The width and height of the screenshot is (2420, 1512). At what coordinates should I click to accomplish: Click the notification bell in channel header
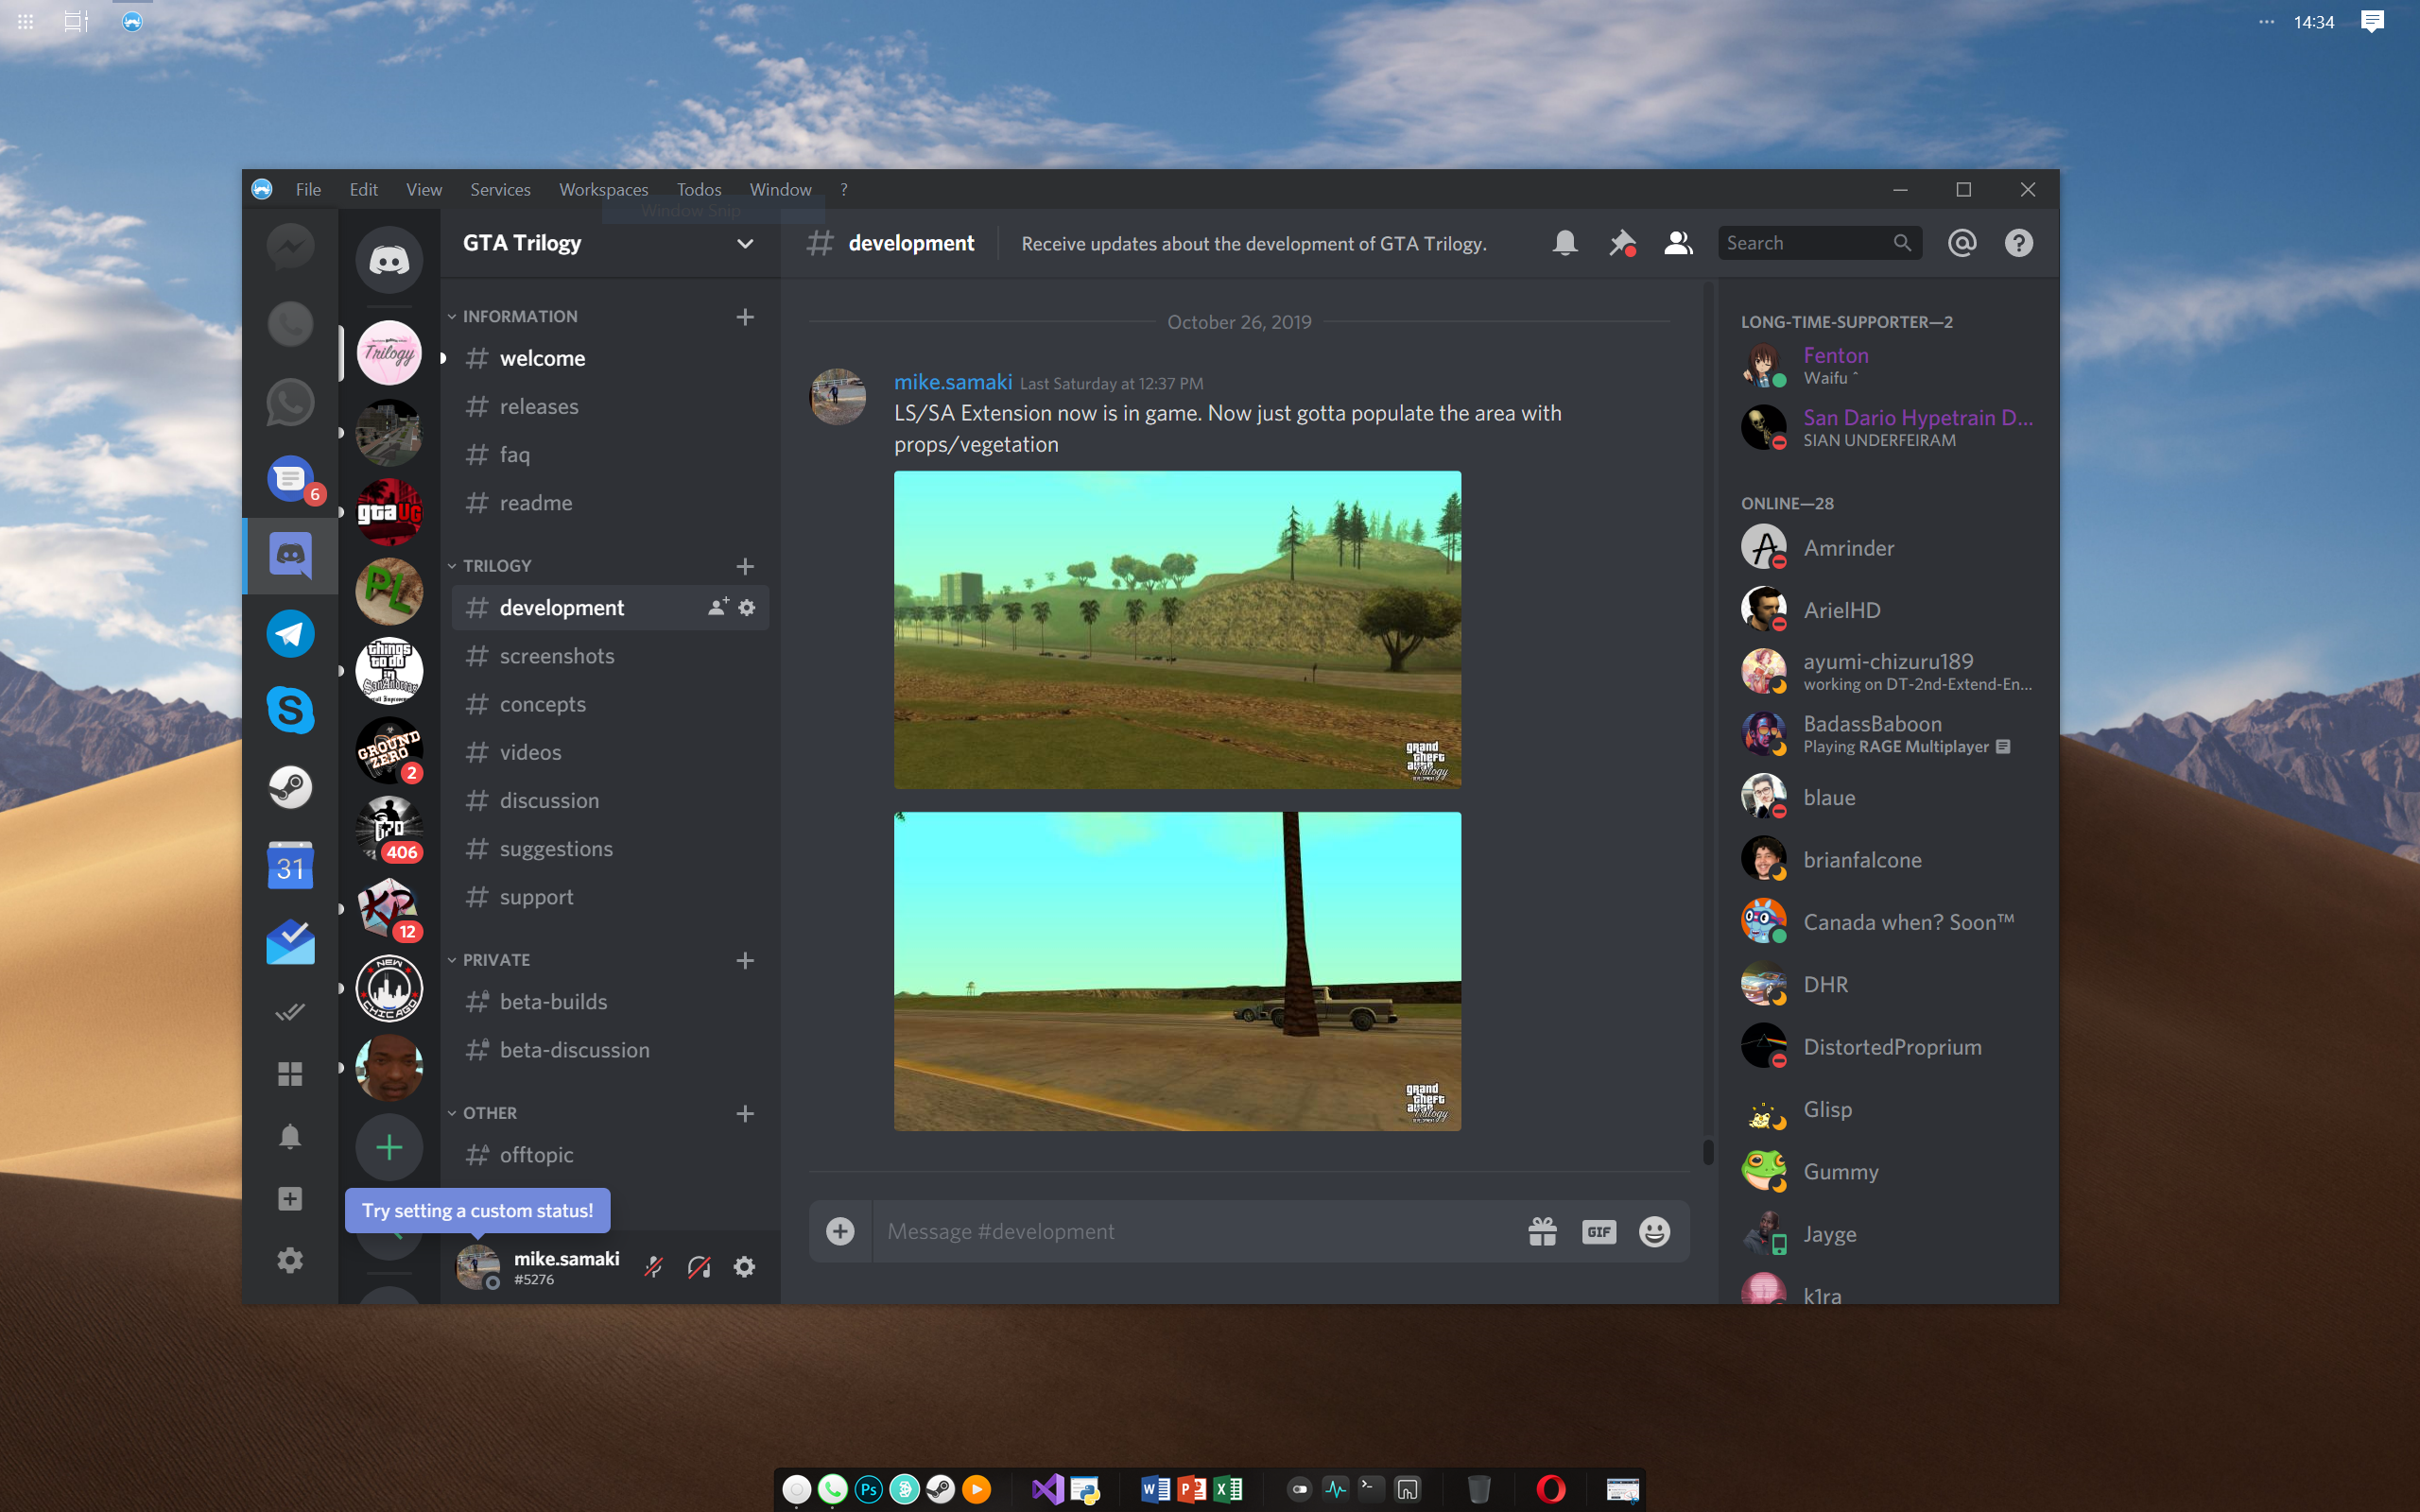1565,243
